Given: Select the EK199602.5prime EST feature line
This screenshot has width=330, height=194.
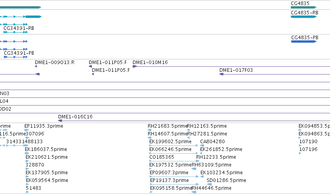Looking at the screenshot, I should click(174, 145).
